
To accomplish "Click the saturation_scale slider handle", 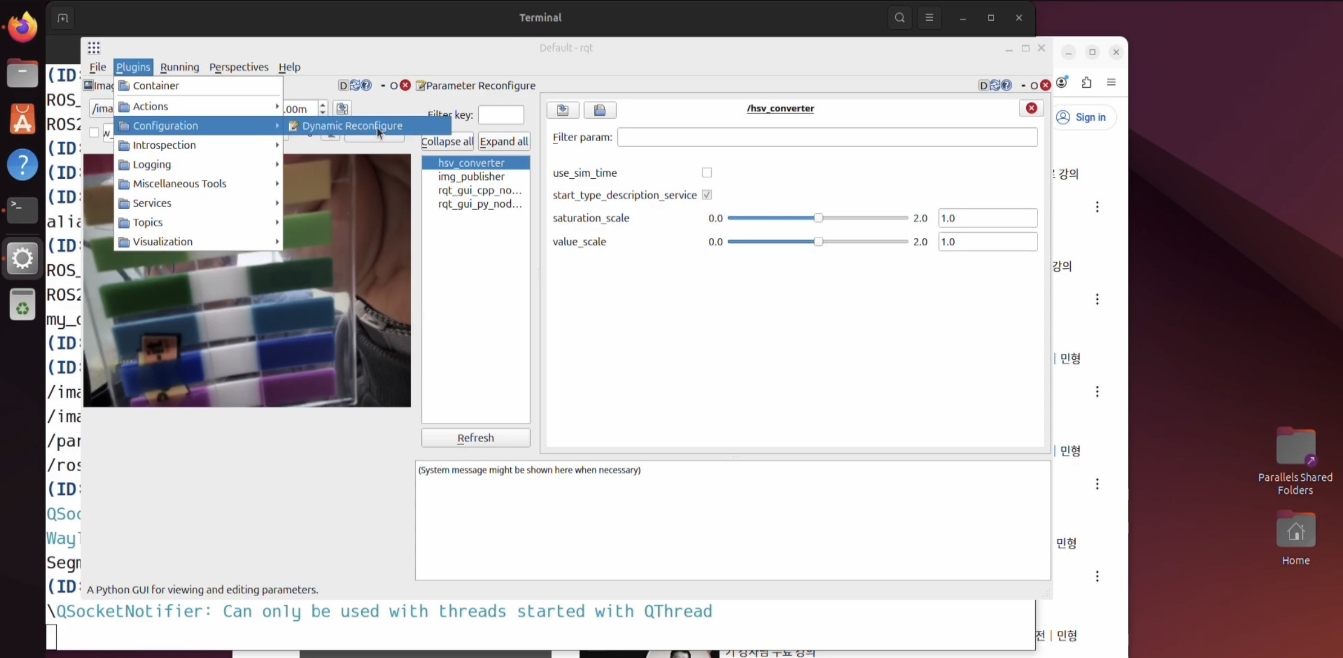I will pyautogui.click(x=818, y=218).
